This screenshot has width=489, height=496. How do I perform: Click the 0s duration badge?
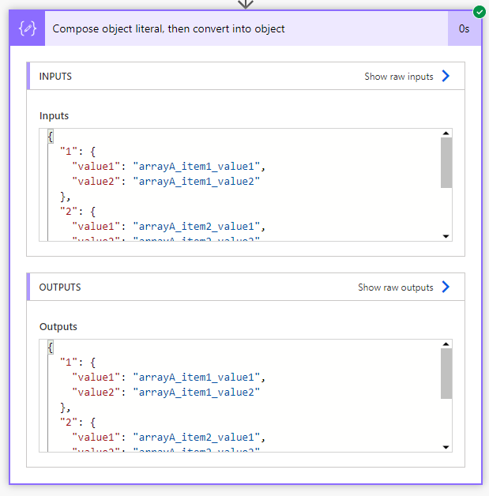tap(464, 28)
